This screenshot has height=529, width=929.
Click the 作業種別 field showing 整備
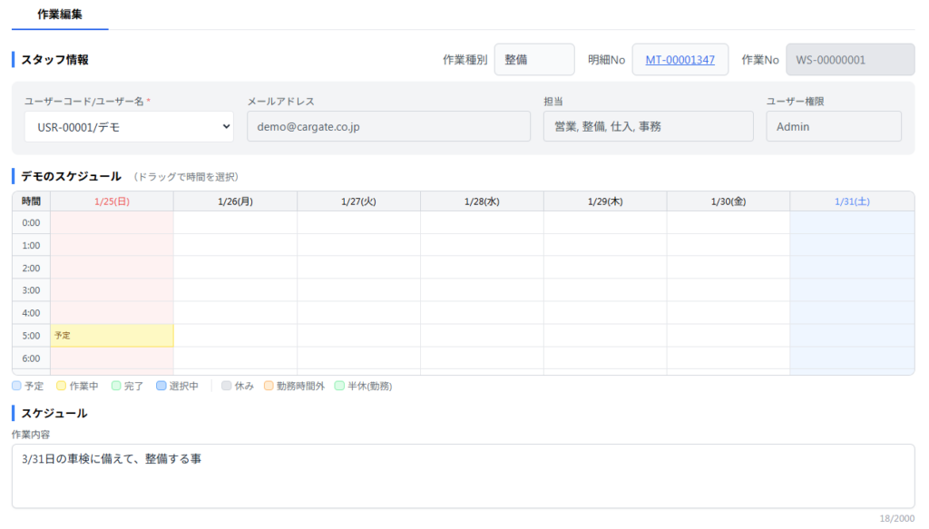click(x=533, y=60)
